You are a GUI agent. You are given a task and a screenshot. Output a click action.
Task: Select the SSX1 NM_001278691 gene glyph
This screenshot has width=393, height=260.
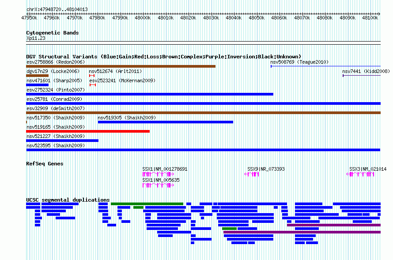click(158, 174)
